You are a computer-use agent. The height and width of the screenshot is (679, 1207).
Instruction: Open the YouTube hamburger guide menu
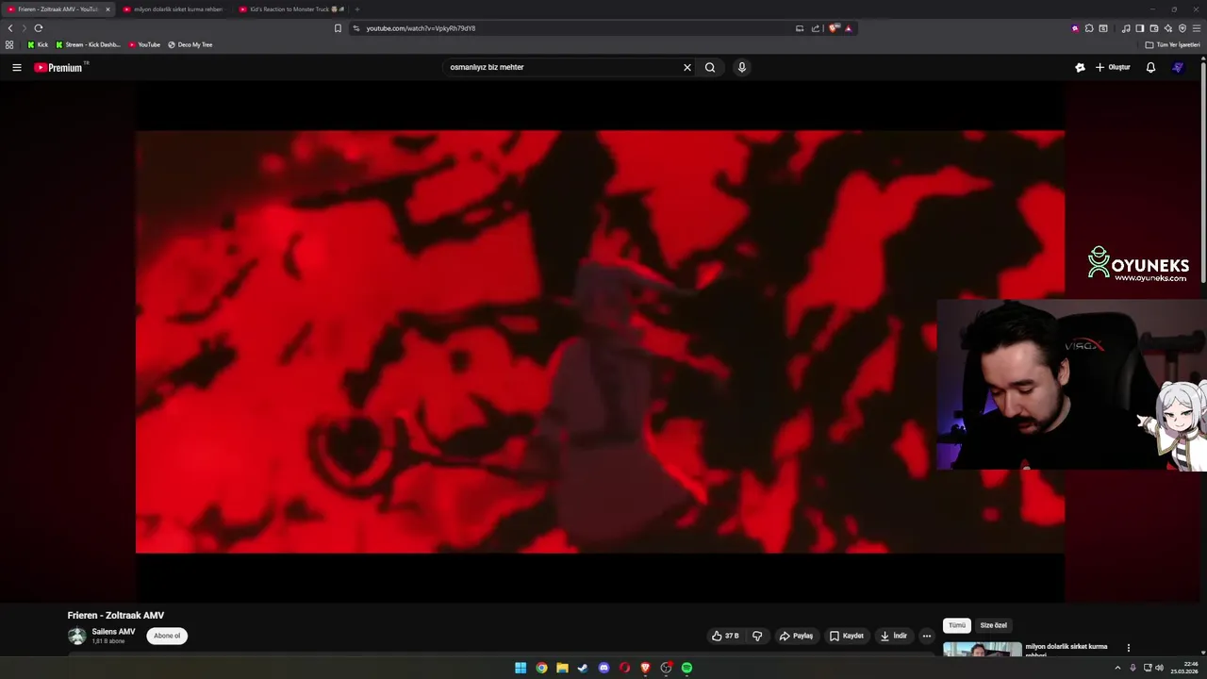(x=16, y=67)
